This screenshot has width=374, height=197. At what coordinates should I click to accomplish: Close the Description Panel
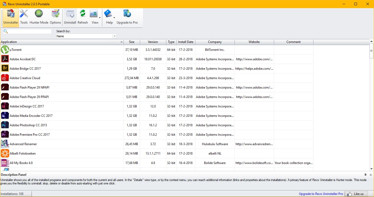coord(371,175)
